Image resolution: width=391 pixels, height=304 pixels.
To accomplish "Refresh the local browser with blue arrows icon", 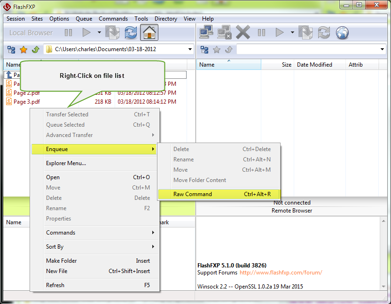I will tap(131, 32).
